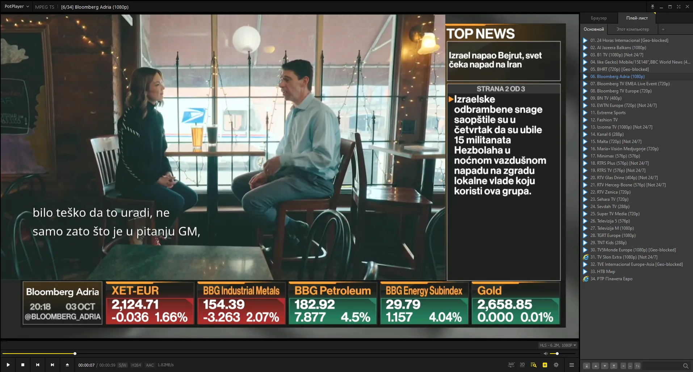Select 22. RTV Zenica (720p) entry

637,192
